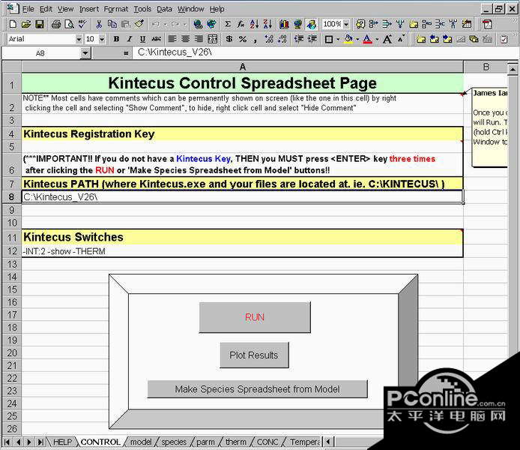Viewport: 520px width, 450px height.
Task: Toggle Underline formatting
Action: point(142,39)
